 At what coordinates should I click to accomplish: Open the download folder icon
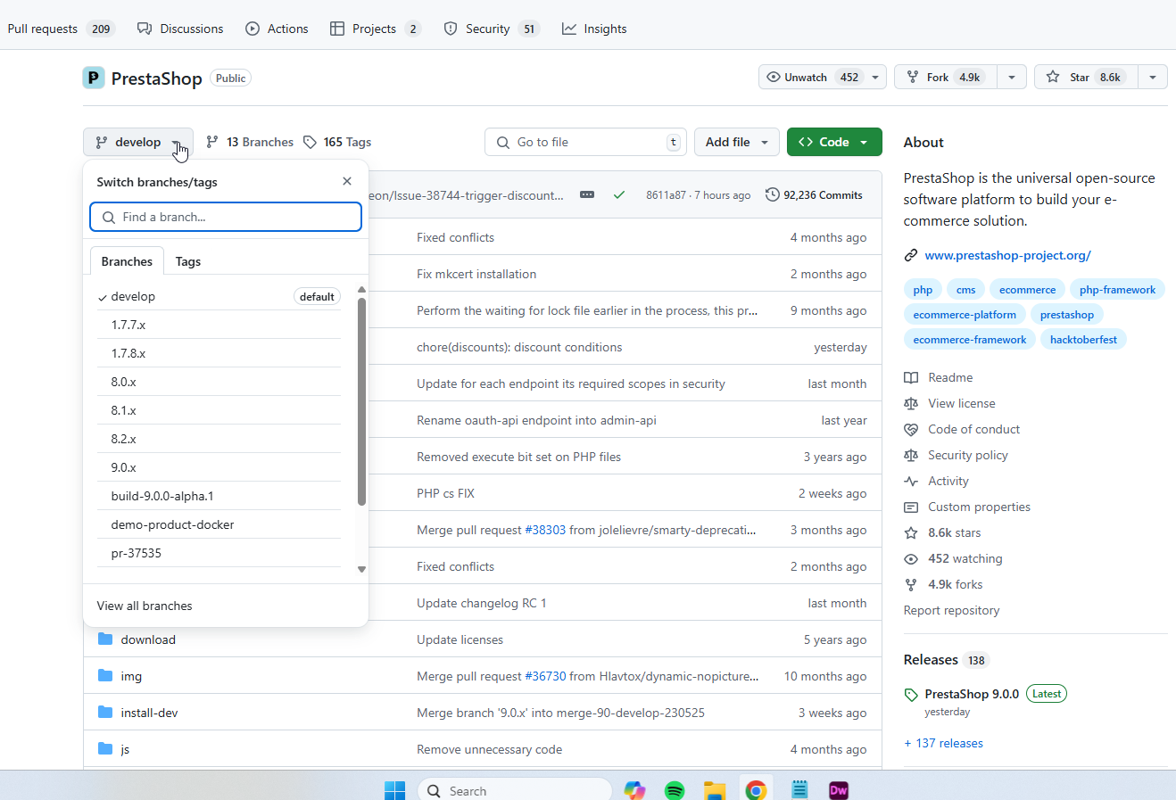(105, 639)
